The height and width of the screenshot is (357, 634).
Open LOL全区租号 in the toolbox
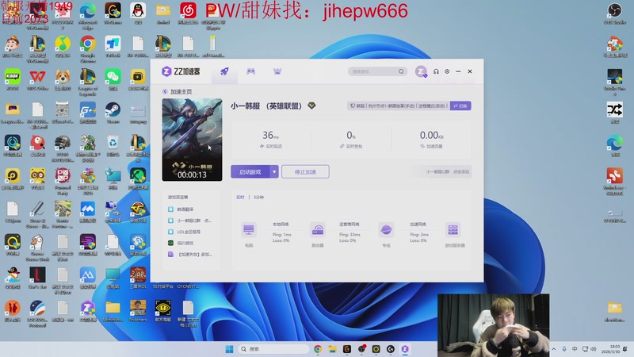(185, 232)
